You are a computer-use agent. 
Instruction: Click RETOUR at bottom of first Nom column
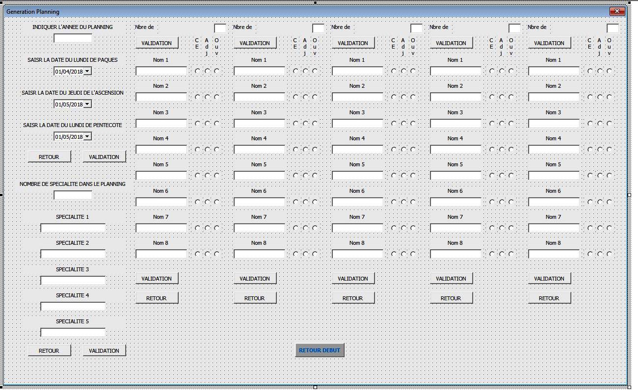(x=157, y=298)
